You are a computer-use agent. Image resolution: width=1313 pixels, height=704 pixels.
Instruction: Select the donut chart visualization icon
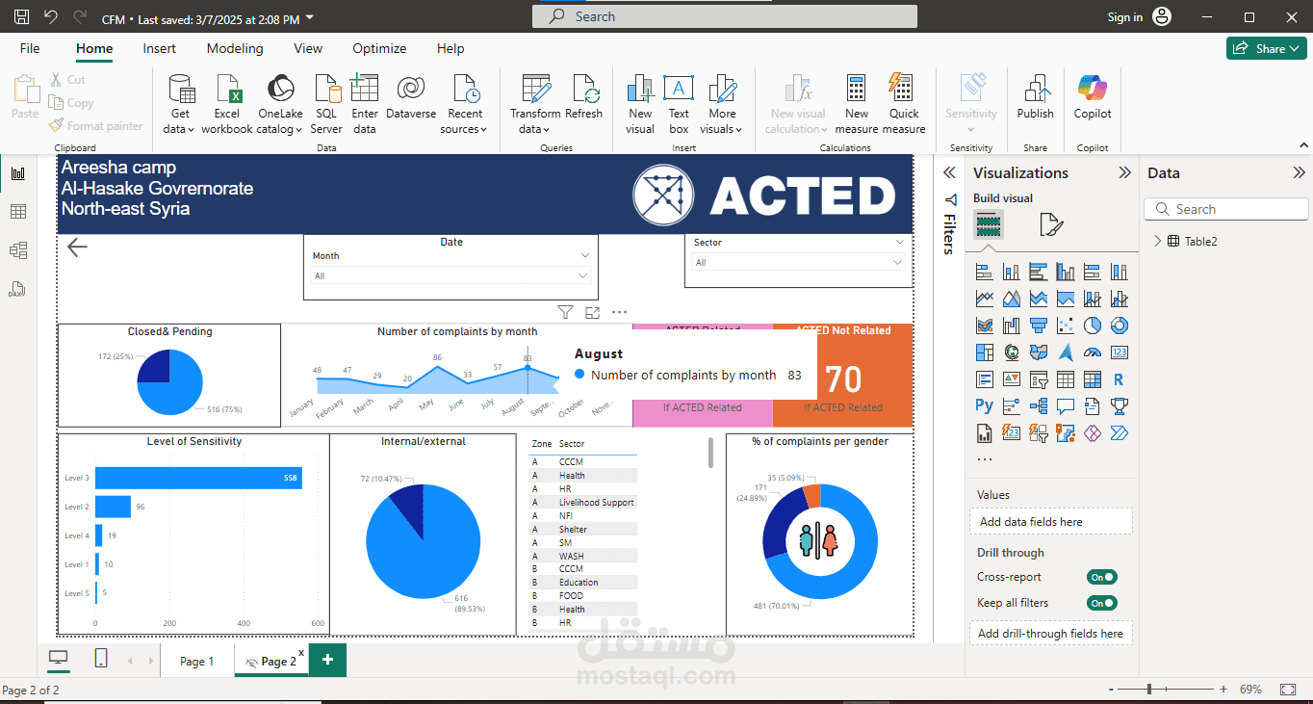pyautogui.click(x=1119, y=326)
